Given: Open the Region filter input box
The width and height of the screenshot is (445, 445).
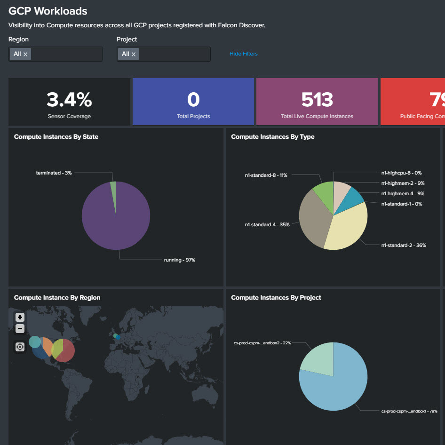Looking at the screenshot, I should [66, 54].
